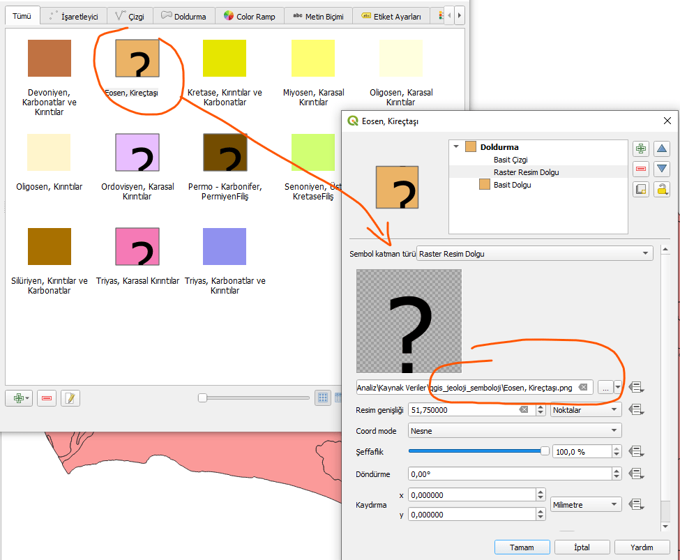Open data-defined override for Döndürme
The height and width of the screenshot is (560, 680).
635,474
